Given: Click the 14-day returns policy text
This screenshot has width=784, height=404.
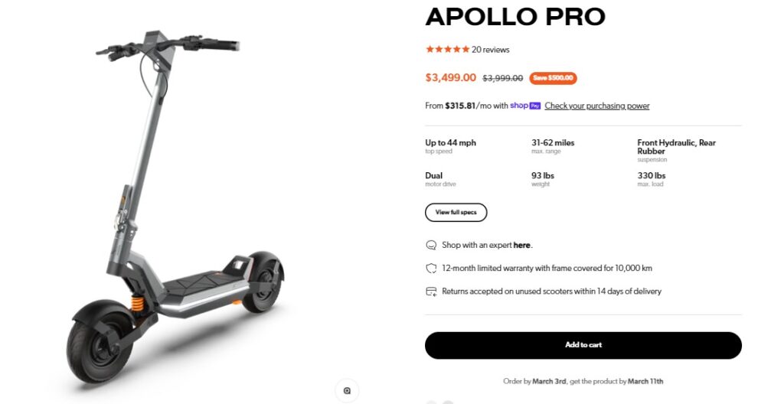Looking at the screenshot, I should tap(551, 292).
